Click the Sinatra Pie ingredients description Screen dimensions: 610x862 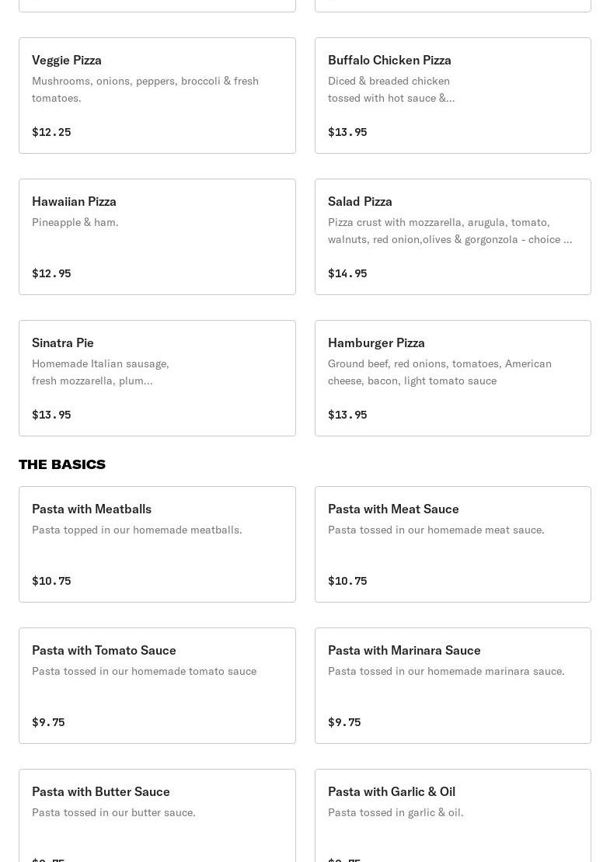pyautogui.click(x=100, y=372)
